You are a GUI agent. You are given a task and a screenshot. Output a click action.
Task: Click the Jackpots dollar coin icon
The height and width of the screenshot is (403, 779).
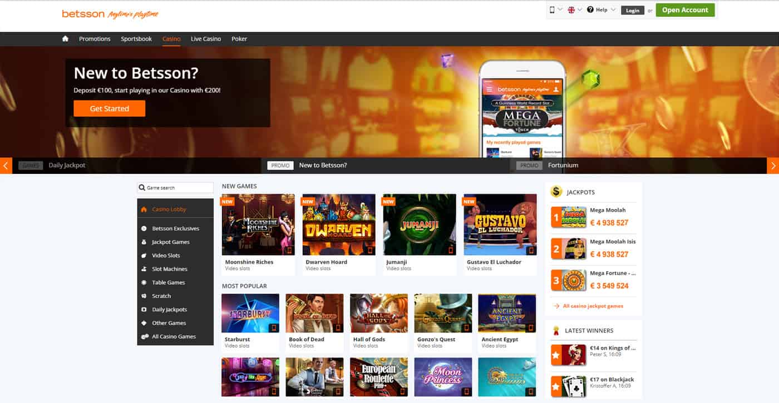click(556, 192)
